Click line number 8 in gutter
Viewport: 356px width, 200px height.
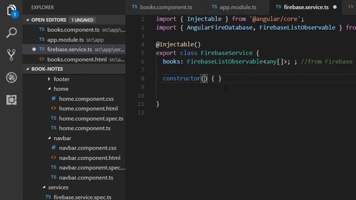point(142,78)
